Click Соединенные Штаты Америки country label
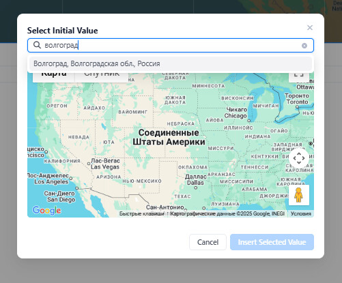 169,137
